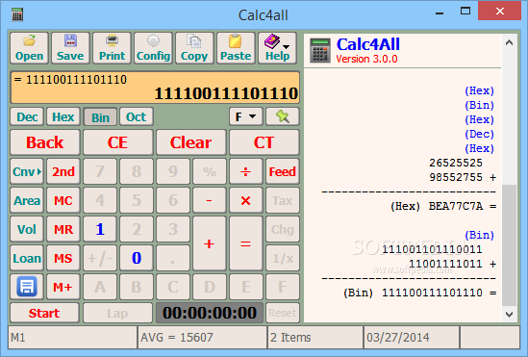Open the Help book menu
This screenshot has height=357, width=528.
(277, 48)
